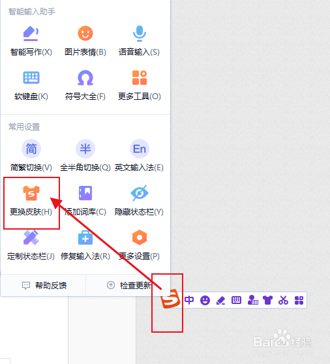330x364 pixels.
Task: Open 定制状态栏(J) customize status bar
Action: 31,245
